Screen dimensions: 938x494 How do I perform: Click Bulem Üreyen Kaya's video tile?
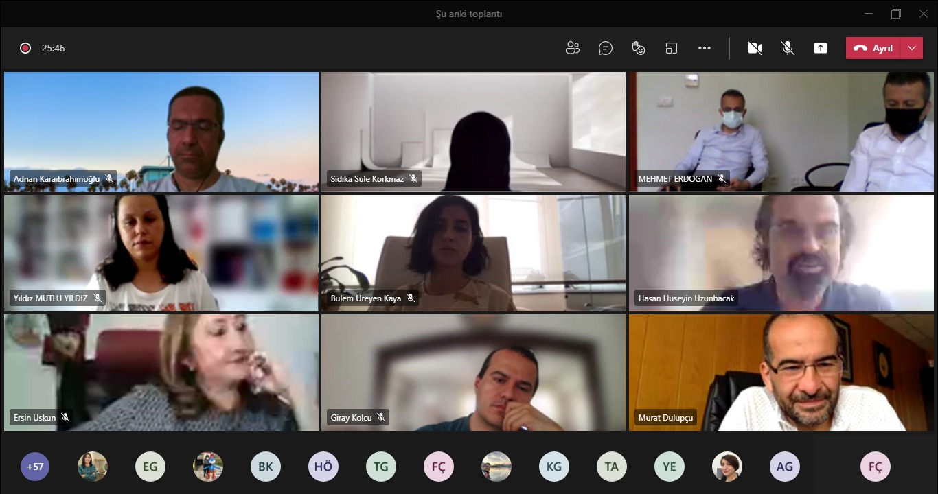point(473,252)
